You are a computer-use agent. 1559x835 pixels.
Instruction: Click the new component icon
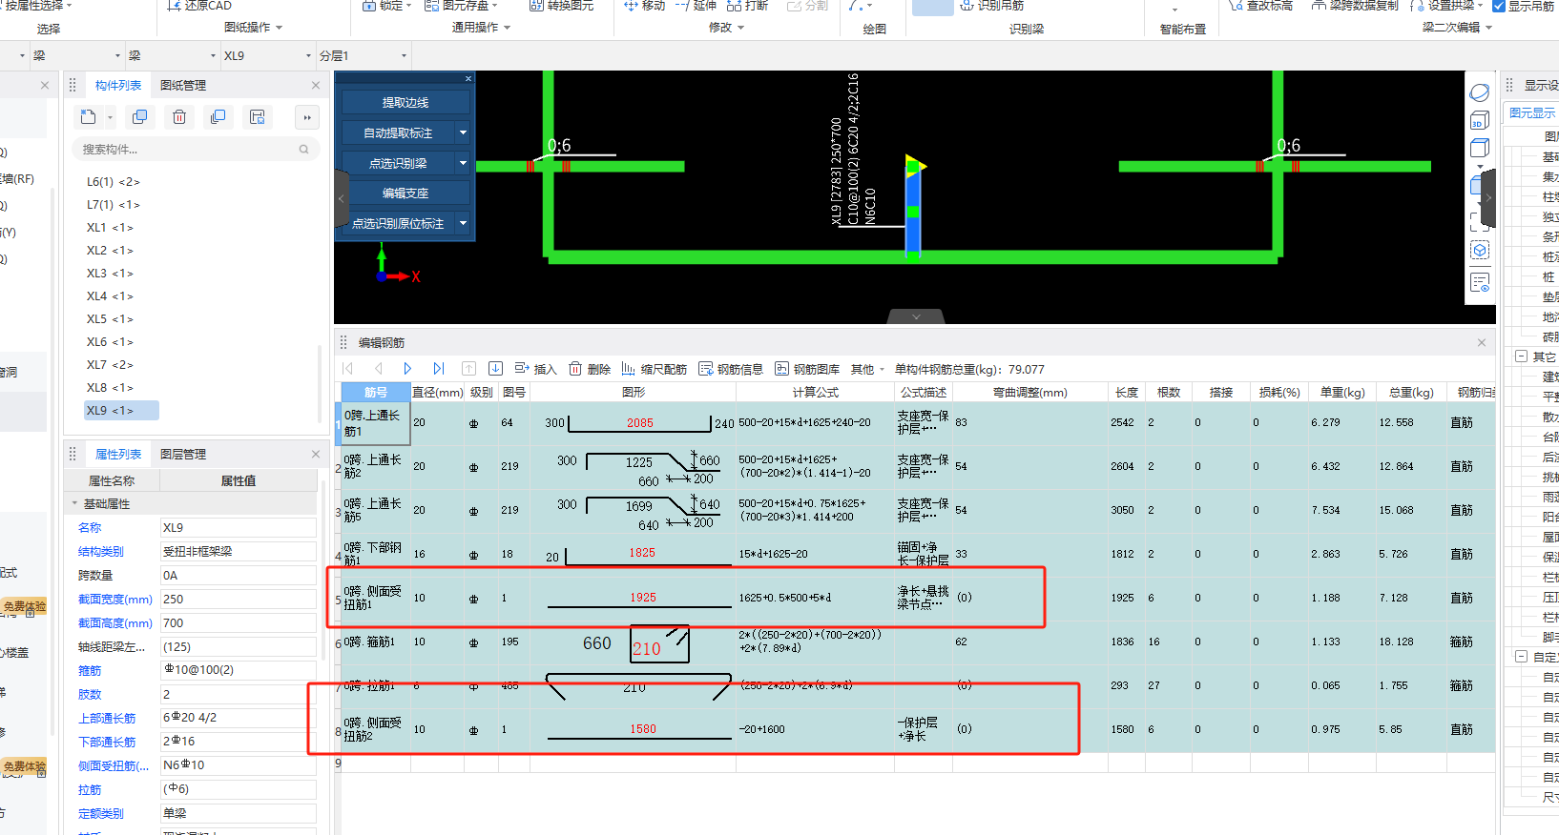[x=89, y=117]
